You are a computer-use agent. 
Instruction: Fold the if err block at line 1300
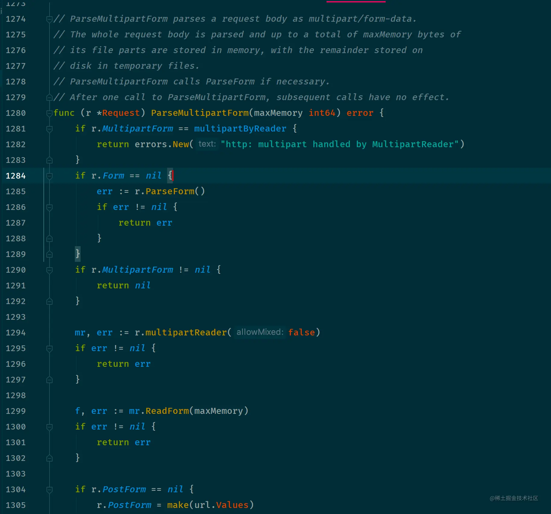(x=49, y=427)
